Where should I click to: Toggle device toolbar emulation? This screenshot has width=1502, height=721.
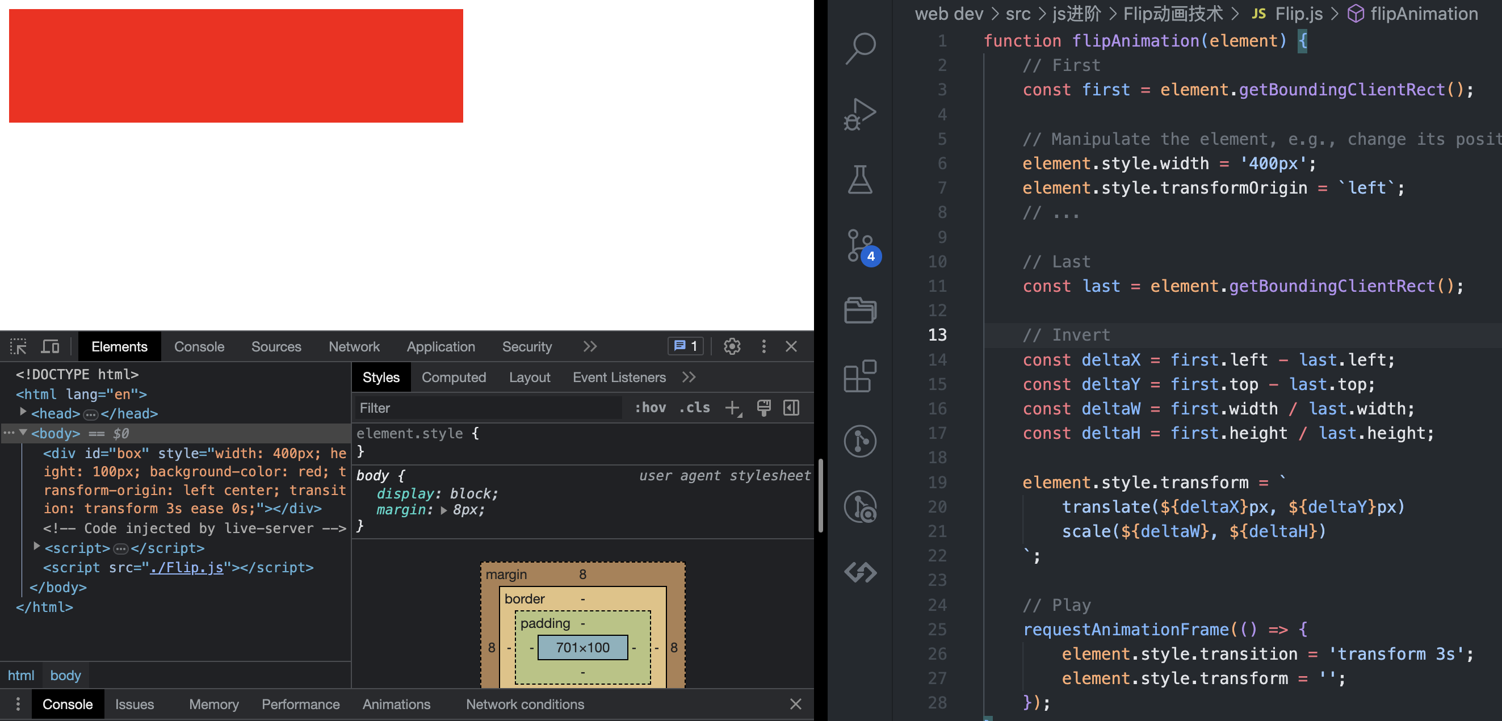(50, 346)
